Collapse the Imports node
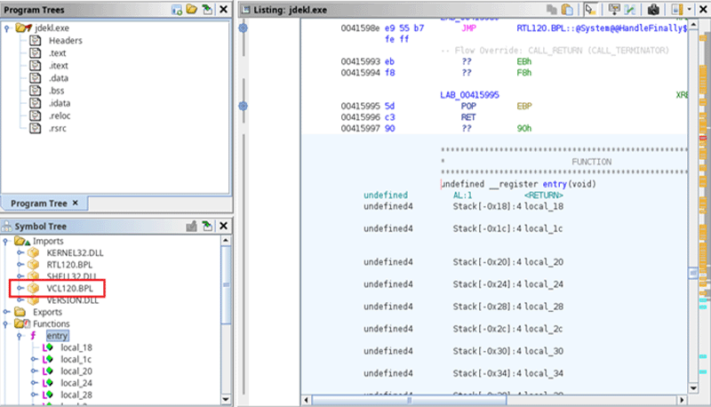711x407 pixels. [x=6, y=241]
